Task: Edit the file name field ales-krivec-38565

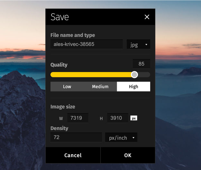Action: tap(87, 44)
